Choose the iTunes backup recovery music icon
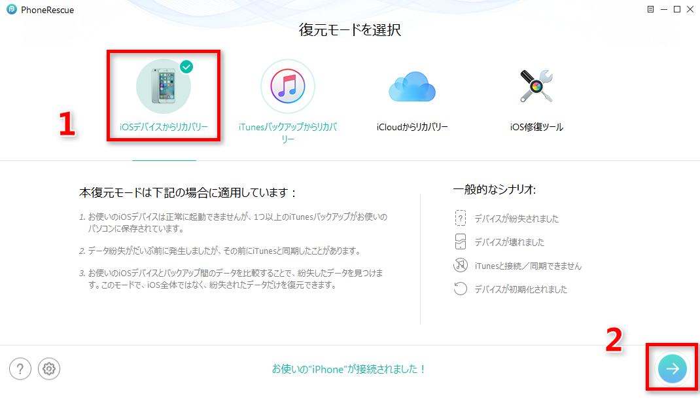The width and height of the screenshot is (700, 409). tap(287, 86)
